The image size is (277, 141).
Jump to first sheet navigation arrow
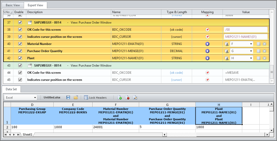pyautogui.click(x=6, y=135)
